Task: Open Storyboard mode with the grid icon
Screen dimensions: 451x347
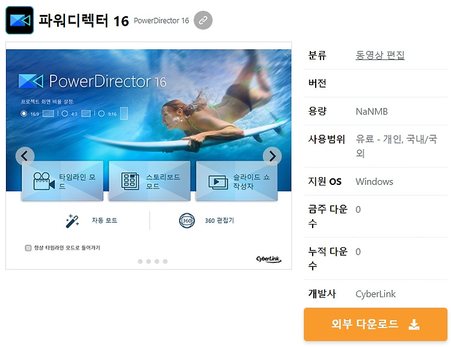Action: point(130,181)
